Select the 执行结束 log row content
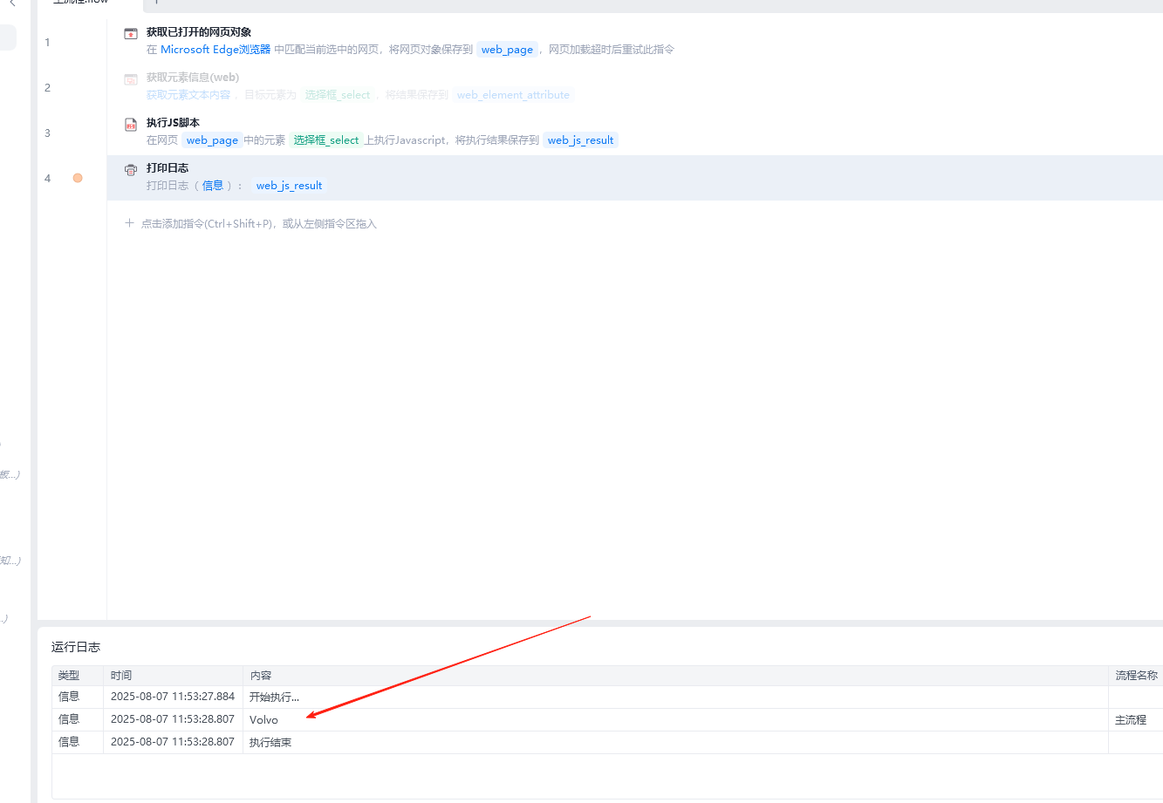This screenshot has height=803, width=1163. [x=270, y=743]
